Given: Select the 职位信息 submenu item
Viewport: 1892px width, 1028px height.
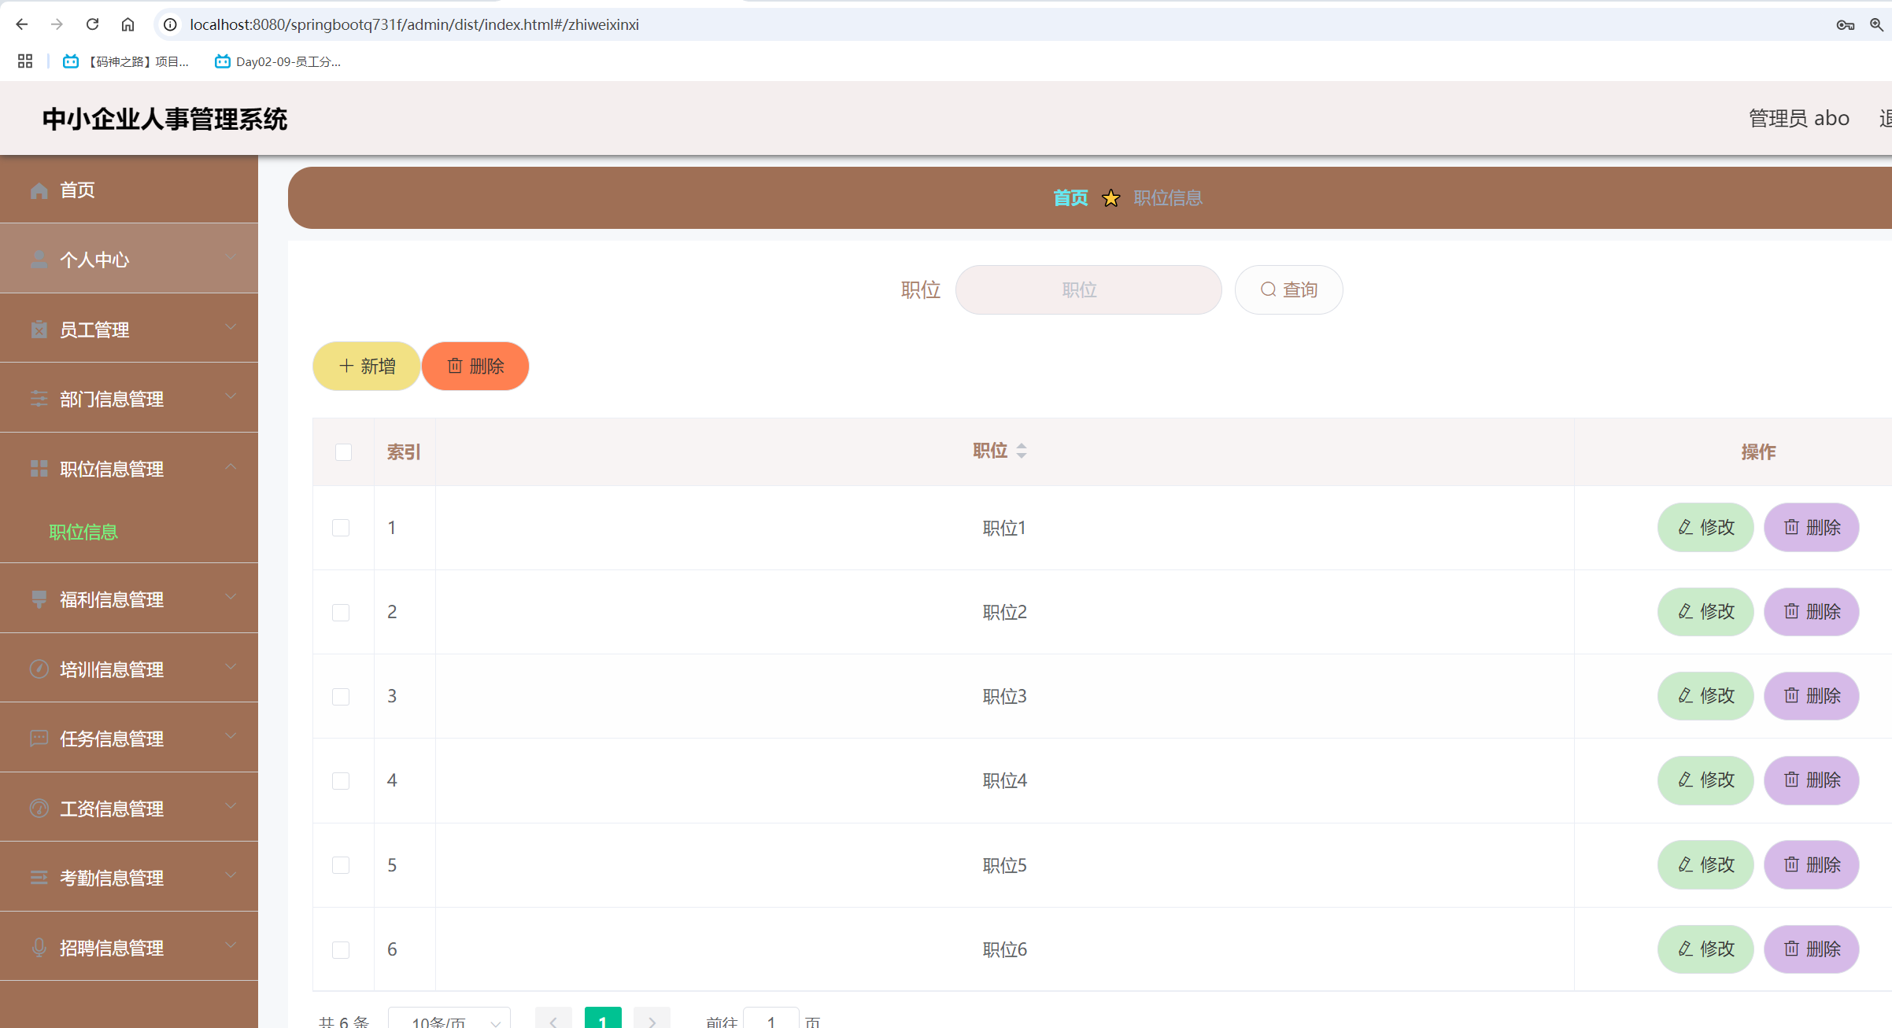Looking at the screenshot, I should point(83,532).
